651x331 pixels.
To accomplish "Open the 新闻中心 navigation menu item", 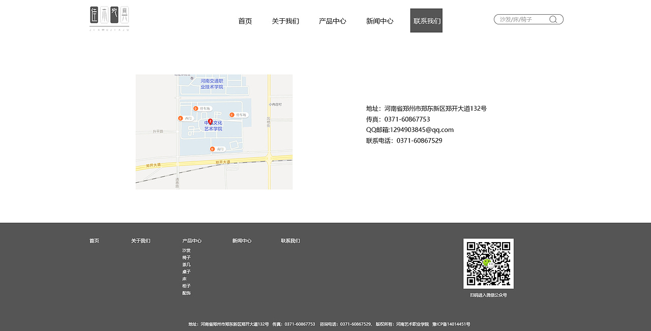I will pyautogui.click(x=379, y=20).
